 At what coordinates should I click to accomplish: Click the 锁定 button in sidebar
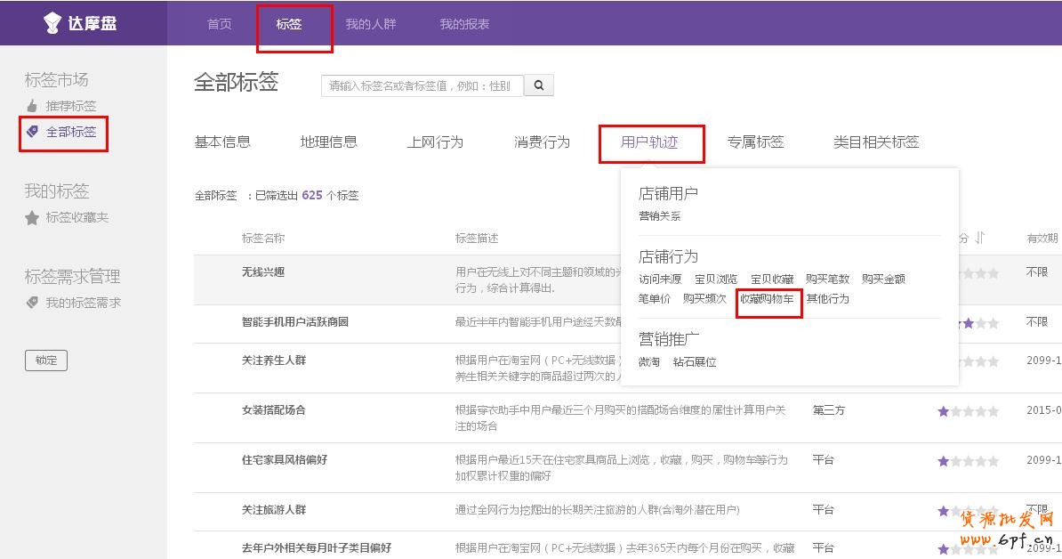46,361
